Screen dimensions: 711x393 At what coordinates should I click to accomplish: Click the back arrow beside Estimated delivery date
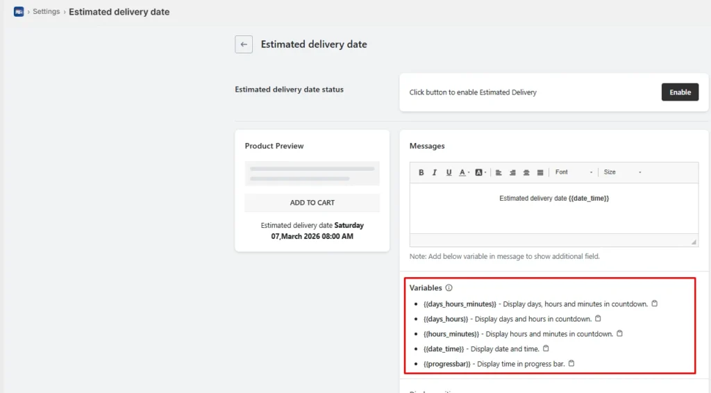(244, 44)
